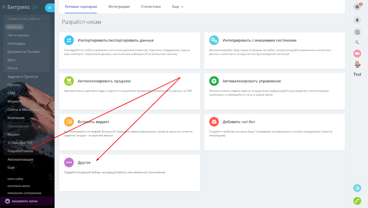Open the video call camera icon

pyautogui.click(x=357, y=53)
